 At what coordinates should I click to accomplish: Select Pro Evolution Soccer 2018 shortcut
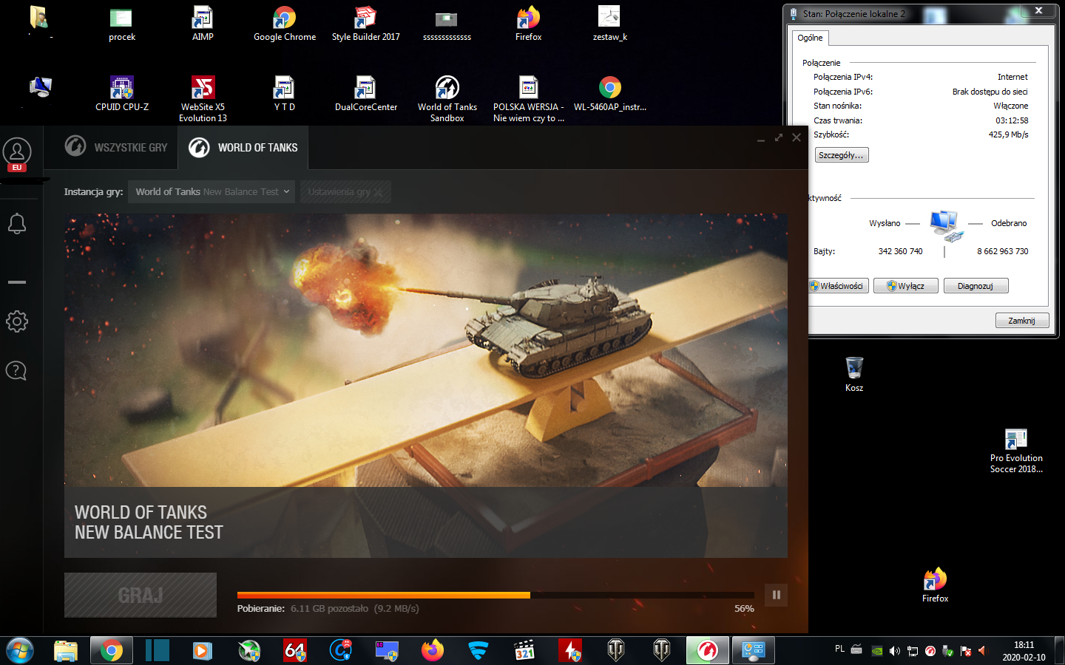(x=1016, y=451)
